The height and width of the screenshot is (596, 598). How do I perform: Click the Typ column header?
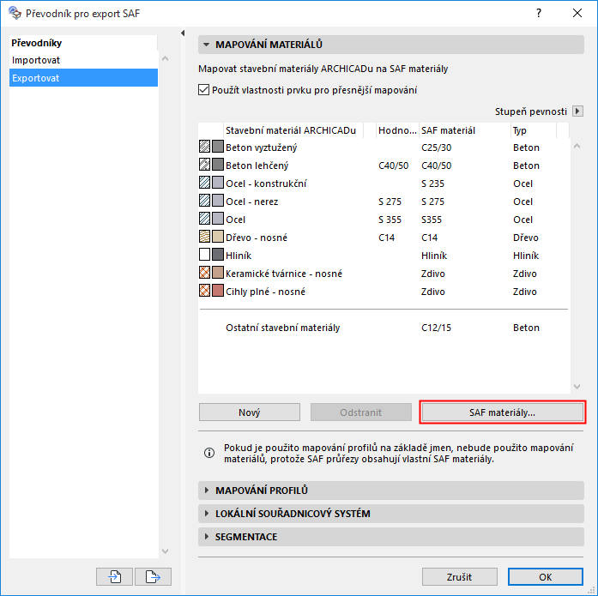coord(534,130)
